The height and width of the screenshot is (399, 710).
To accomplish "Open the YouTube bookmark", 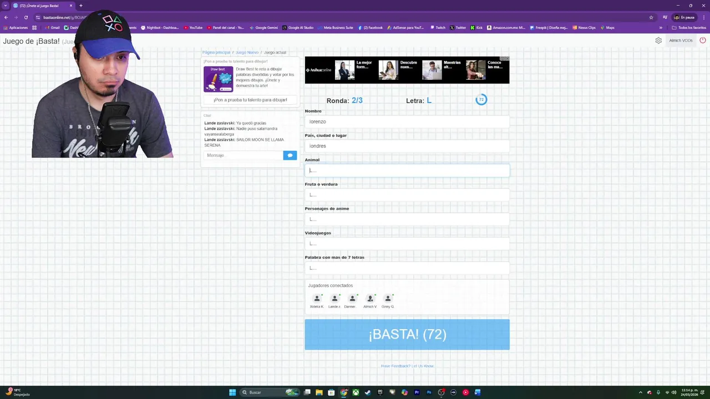I will [192, 28].
